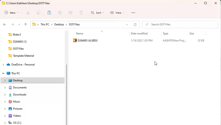Select the D264685 (4).EBSX file
Image resolution: width=221 pixels, height=125 pixels.
point(88,41)
